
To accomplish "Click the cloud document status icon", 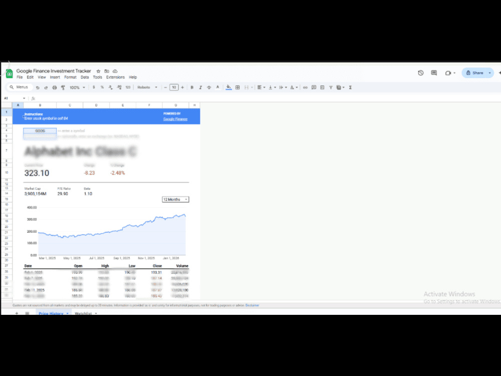I will [x=115, y=71].
